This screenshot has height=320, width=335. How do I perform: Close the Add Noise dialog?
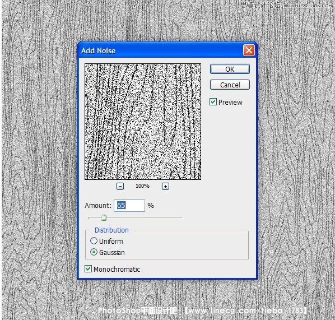coord(249,50)
